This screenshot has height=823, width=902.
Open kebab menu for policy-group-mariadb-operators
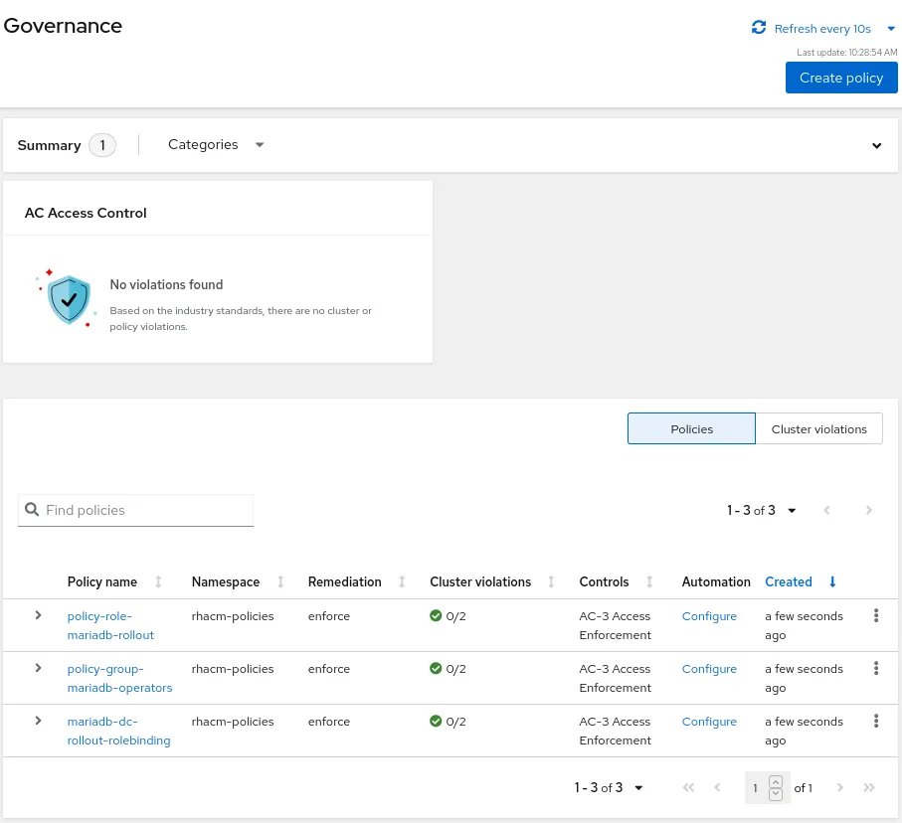pyautogui.click(x=876, y=669)
